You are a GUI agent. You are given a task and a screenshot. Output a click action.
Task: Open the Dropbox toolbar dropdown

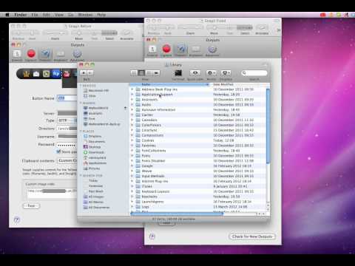(x=226, y=73)
